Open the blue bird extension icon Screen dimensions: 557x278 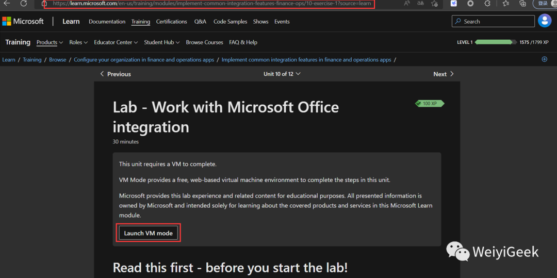coord(454,4)
